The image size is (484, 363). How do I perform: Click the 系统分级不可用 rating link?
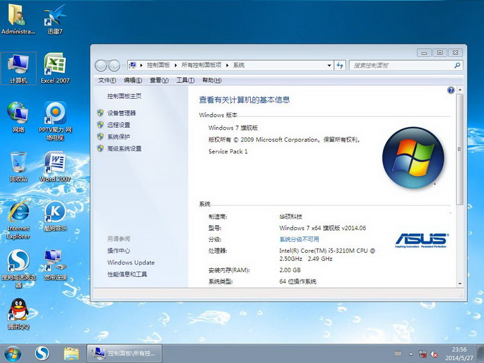tap(299, 239)
